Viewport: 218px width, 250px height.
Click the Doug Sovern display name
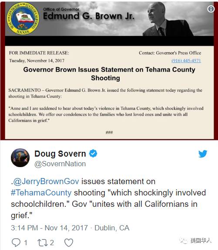pyautogui.click(x=60, y=154)
